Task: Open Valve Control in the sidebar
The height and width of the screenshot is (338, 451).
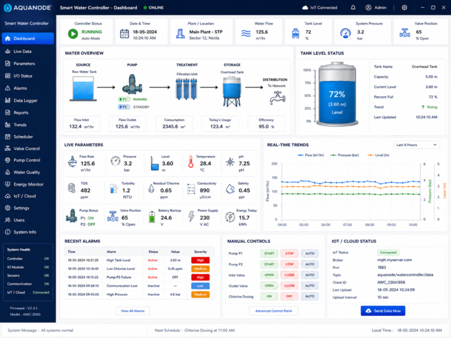Action: [27, 148]
